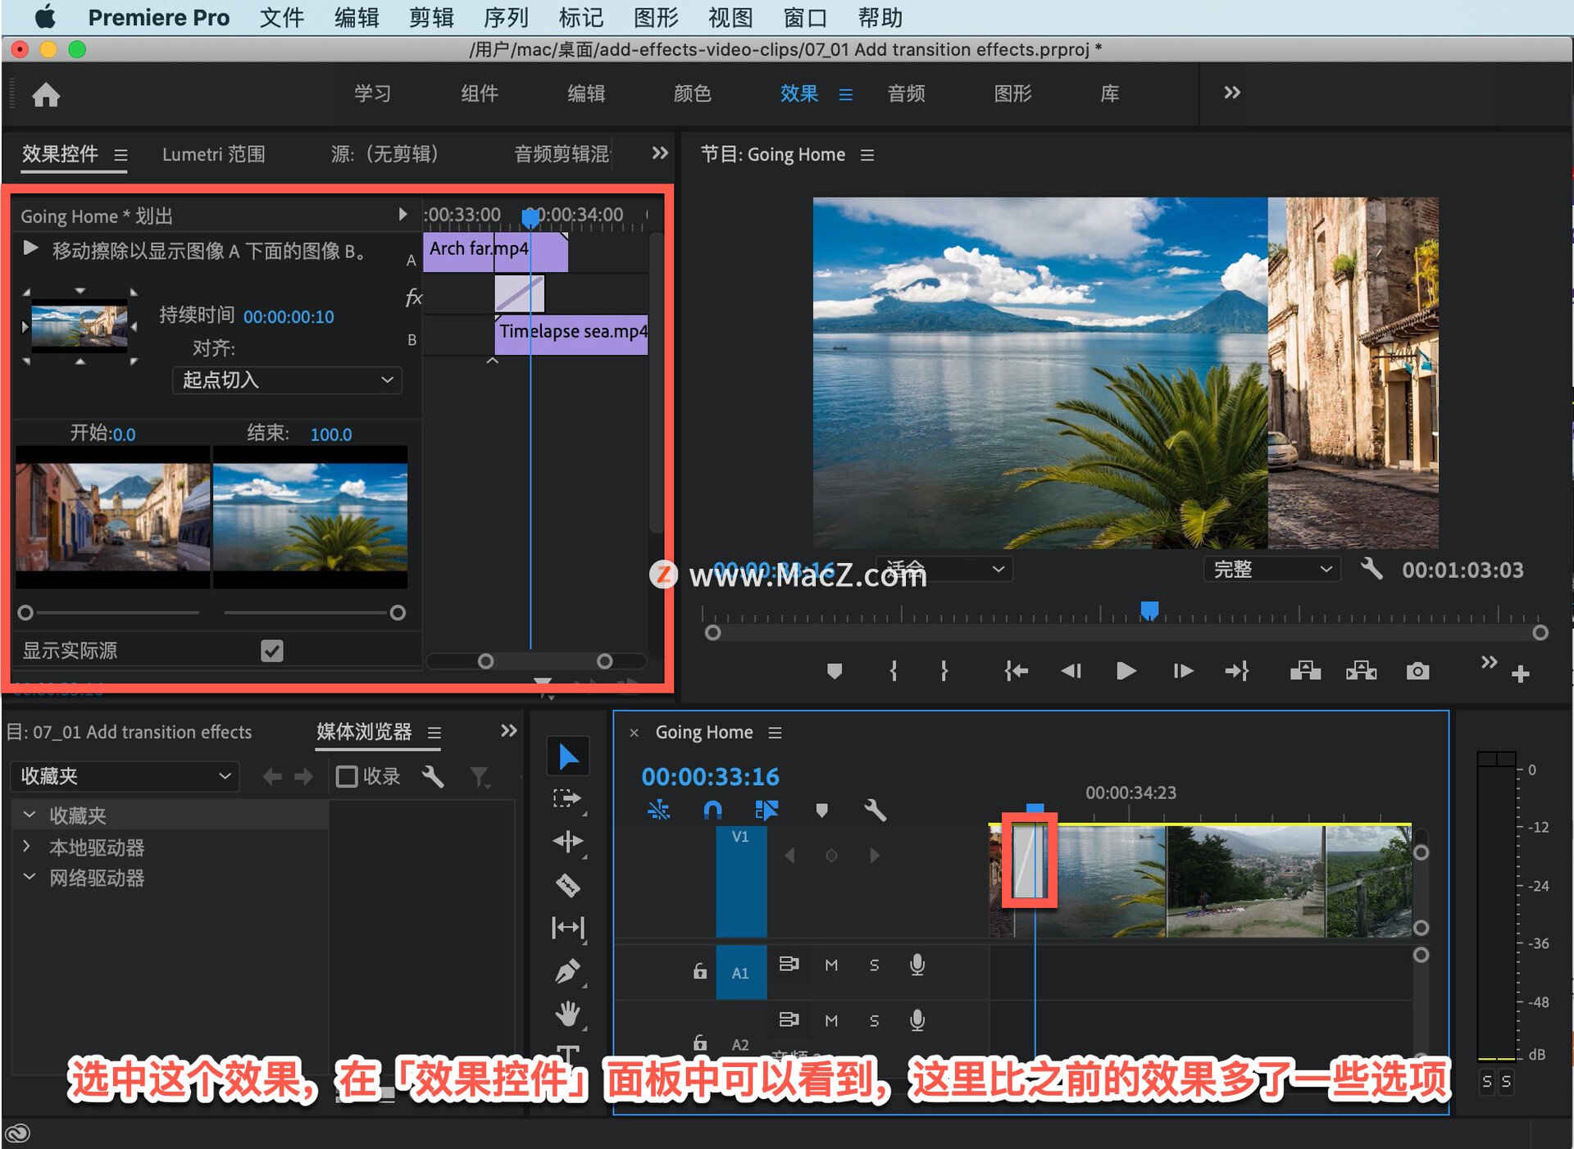This screenshot has height=1149, width=1574.
Task: Uncheck Show Actual Sources checkbox
Action: pos(271,651)
